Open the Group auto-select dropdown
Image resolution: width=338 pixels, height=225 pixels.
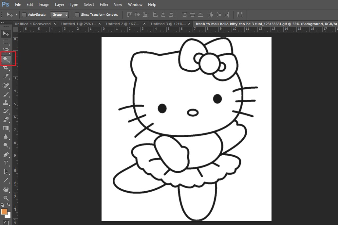pos(60,15)
